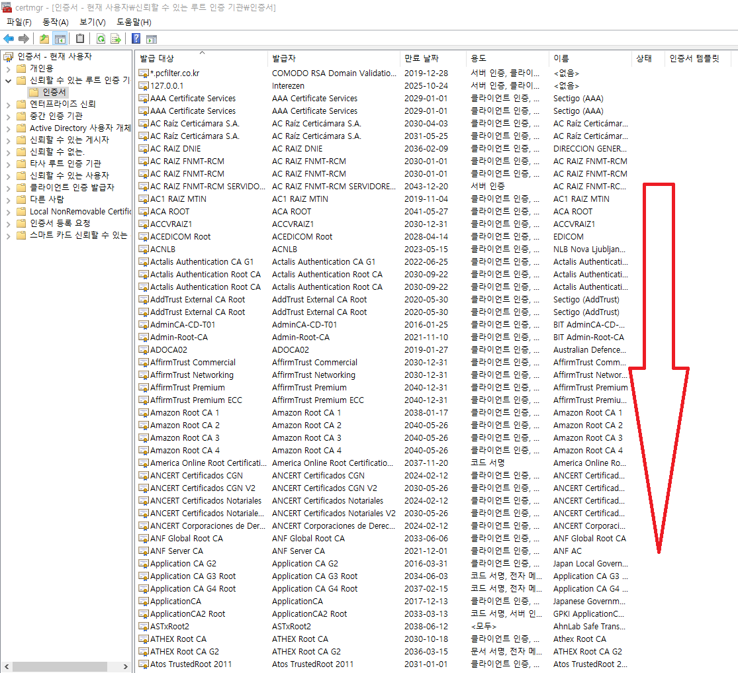The image size is (738, 673).
Task: Refresh the certificate list with green-arrow icon
Action: pos(101,38)
